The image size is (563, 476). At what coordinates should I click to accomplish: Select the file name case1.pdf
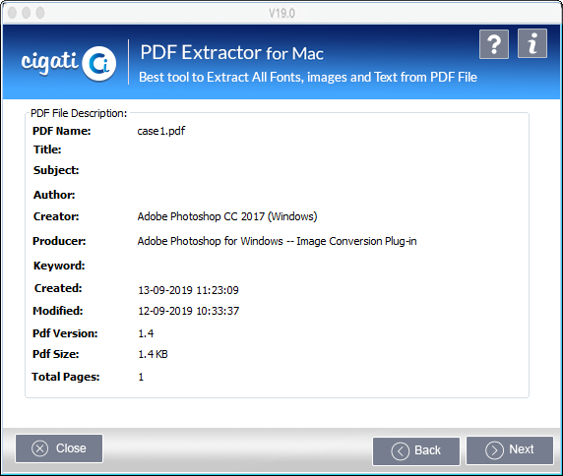(161, 131)
